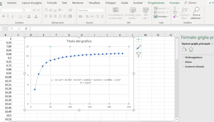
Task: Apply the accounting number format
Action: [x=81, y=17]
